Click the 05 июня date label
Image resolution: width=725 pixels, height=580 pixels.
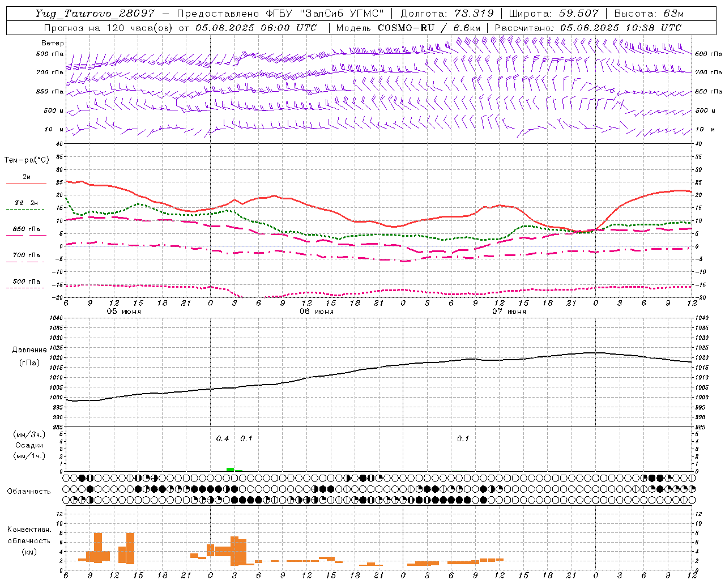pos(124,311)
